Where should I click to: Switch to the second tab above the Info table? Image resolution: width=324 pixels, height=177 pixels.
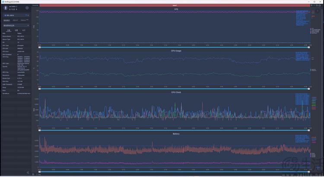(16, 31)
